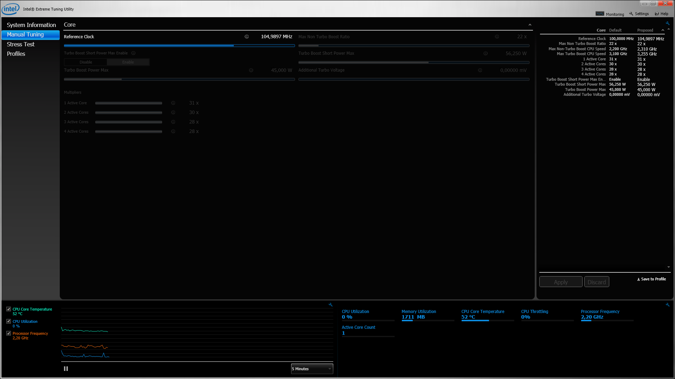Click the Intel logo
The width and height of the screenshot is (675, 379).
(x=11, y=9)
